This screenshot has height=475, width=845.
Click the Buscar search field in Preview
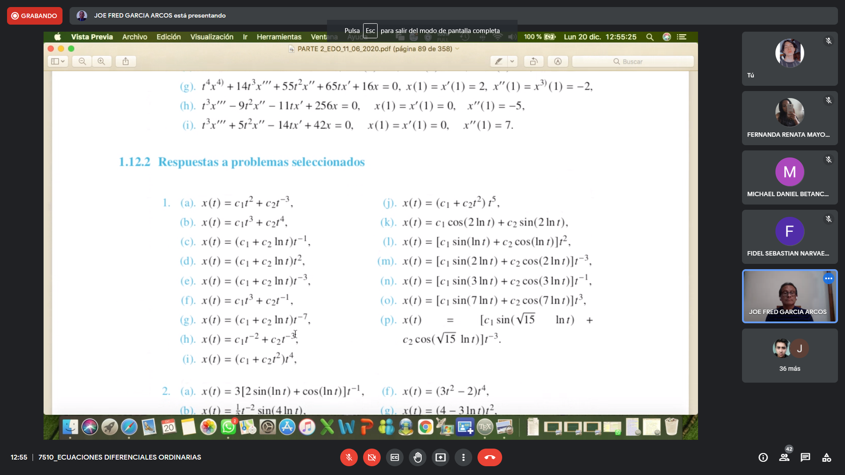click(633, 61)
